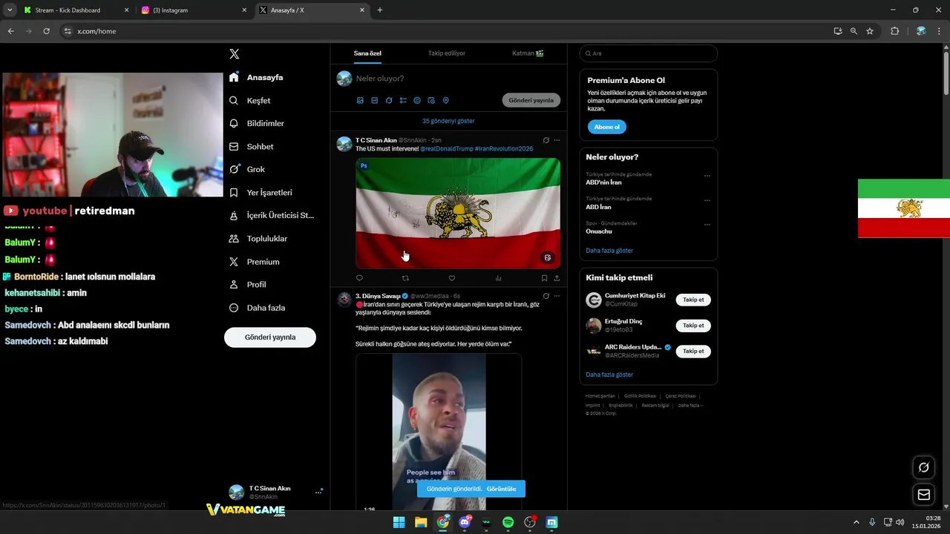Viewport: 950px width, 534px height.
Task: Open more options on 3. Dünya Savaşı post
Action: coord(557,296)
